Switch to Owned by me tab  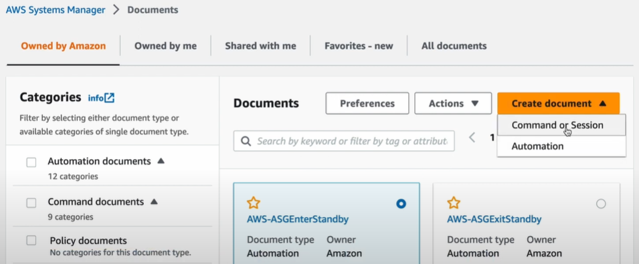click(x=165, y=46)
